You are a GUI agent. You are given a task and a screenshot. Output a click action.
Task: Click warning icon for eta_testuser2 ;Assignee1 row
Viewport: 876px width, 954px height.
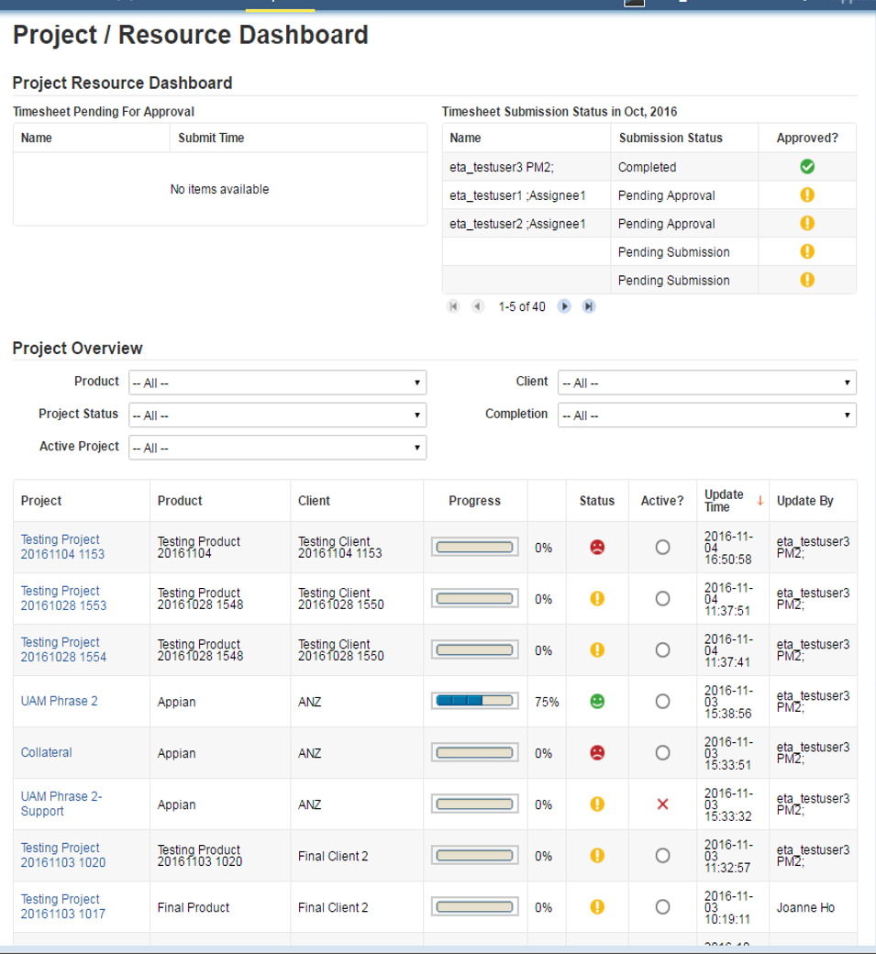tap(807, 223)
